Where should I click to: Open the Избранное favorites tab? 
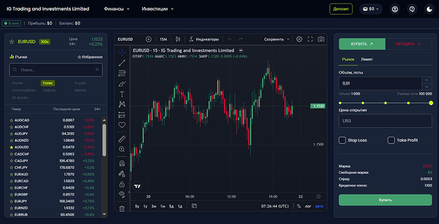(90, 57)
